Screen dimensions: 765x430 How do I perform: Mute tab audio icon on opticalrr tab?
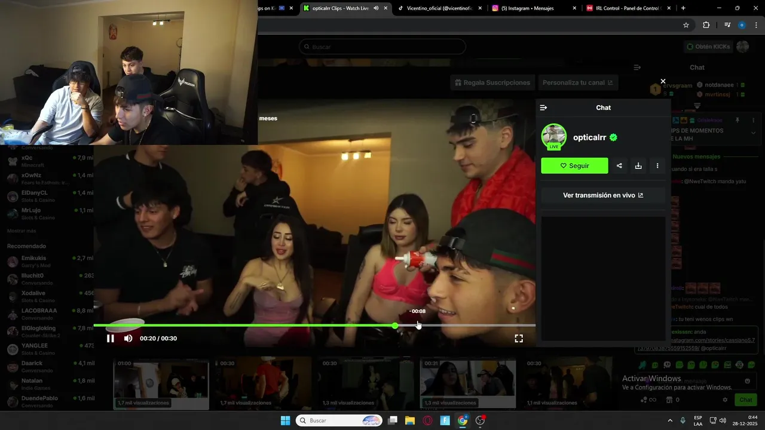(376, 8)
